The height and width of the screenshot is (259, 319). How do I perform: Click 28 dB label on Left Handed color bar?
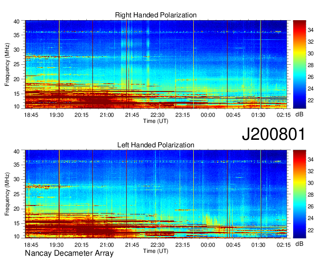point(311,195)
